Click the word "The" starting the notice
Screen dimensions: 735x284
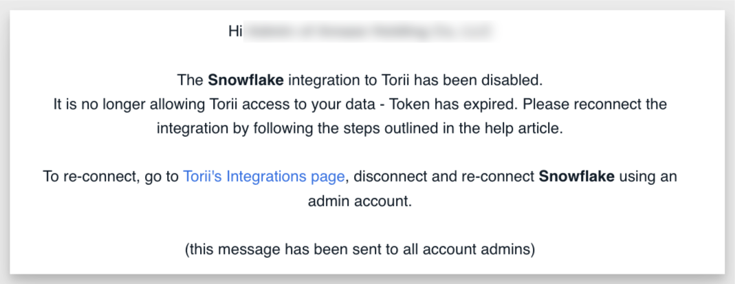[190, 80]
